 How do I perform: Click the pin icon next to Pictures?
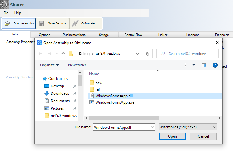point(75,108)
